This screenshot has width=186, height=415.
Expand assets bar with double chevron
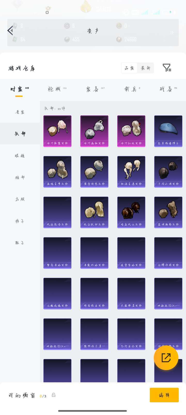point(172,33)
